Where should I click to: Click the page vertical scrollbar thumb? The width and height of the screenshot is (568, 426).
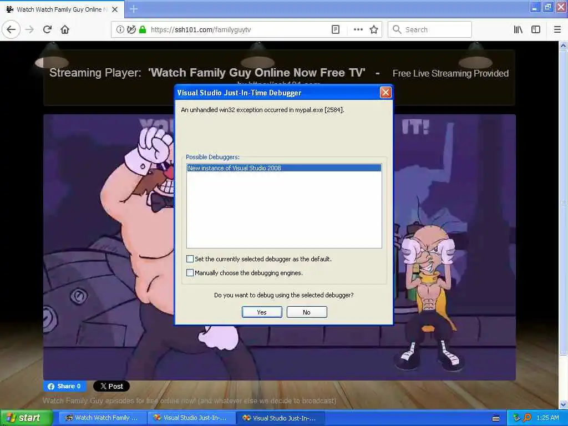pos(563,204)
